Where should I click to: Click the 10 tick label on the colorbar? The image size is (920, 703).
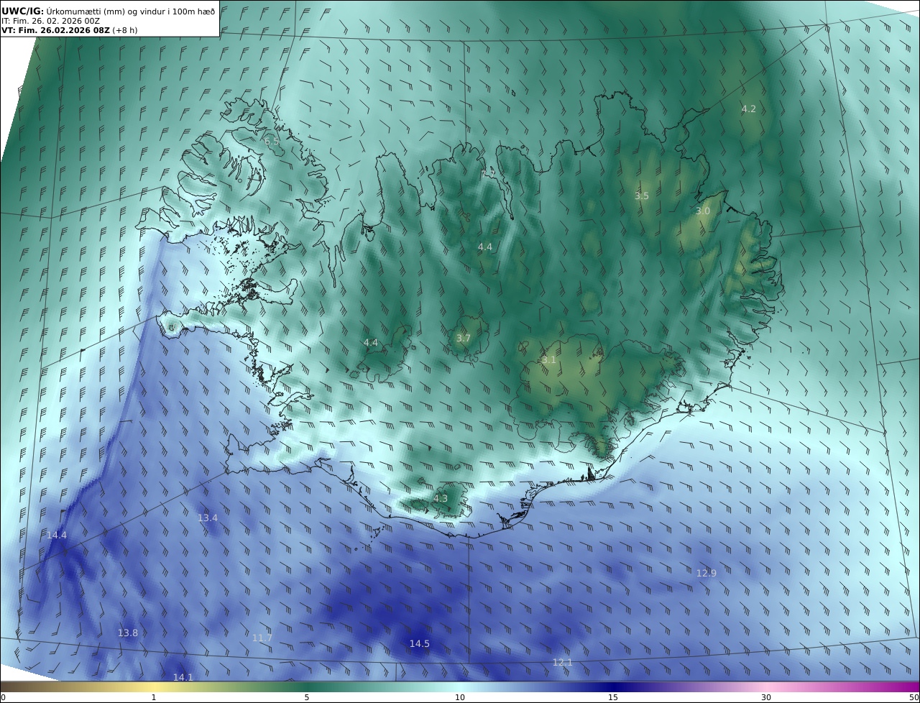point(460,697)
